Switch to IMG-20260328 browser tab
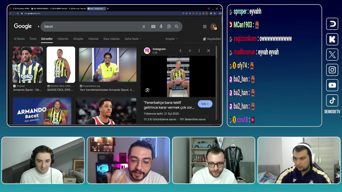Viewport: 342px width, 192px height. (40, 9)
